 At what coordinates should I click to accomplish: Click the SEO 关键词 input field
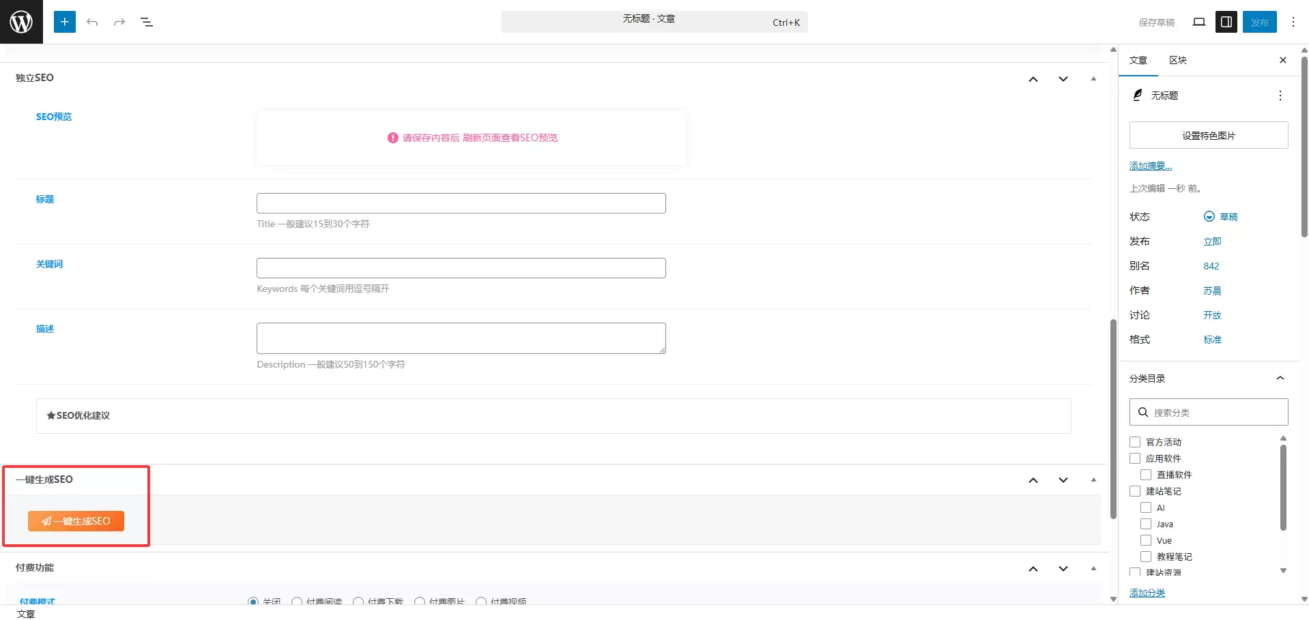coord(461,268)
